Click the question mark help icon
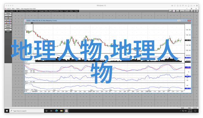The image size is (203, 118). (197, 11)
